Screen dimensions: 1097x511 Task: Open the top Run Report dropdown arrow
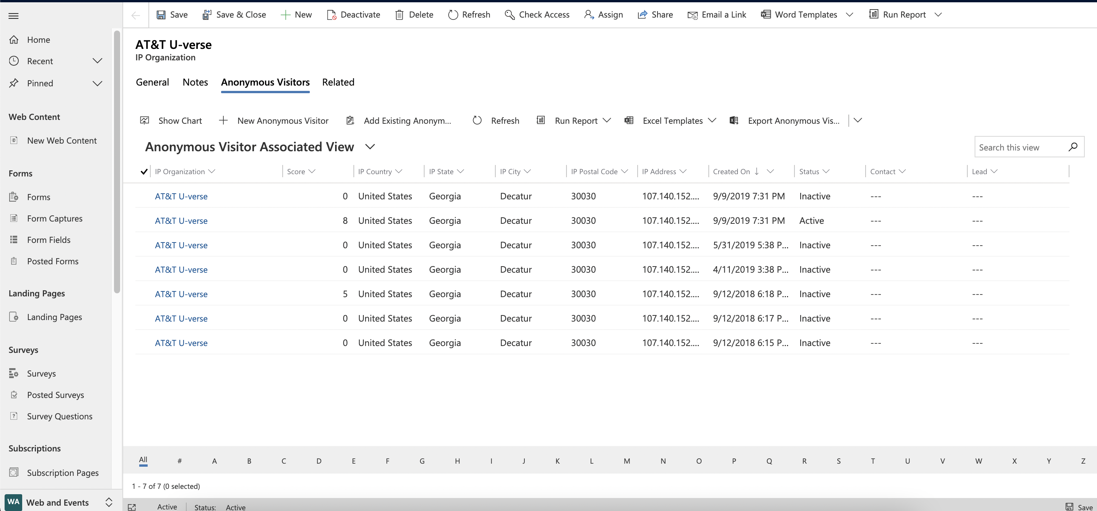[x=938, y=15]
